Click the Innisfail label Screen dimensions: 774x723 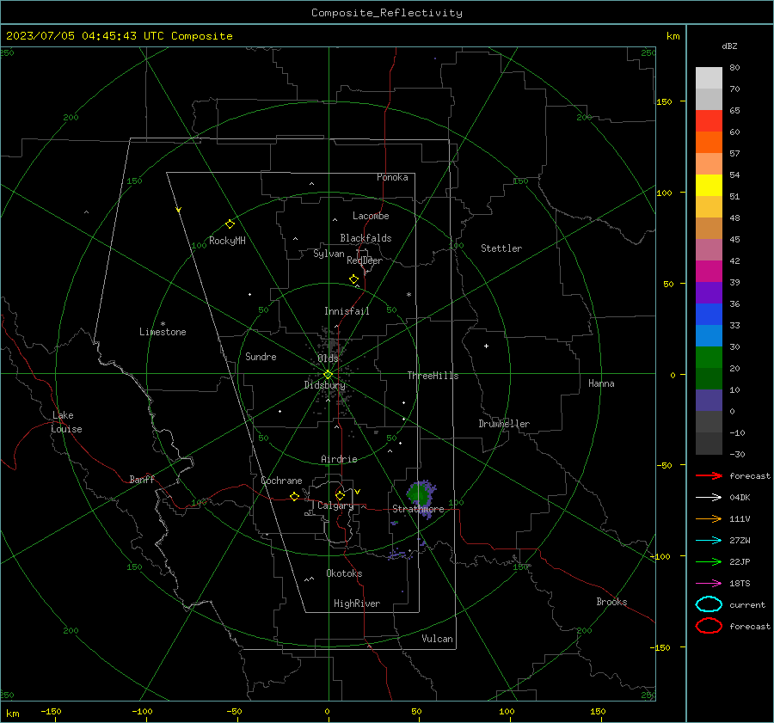pos(347,311)
